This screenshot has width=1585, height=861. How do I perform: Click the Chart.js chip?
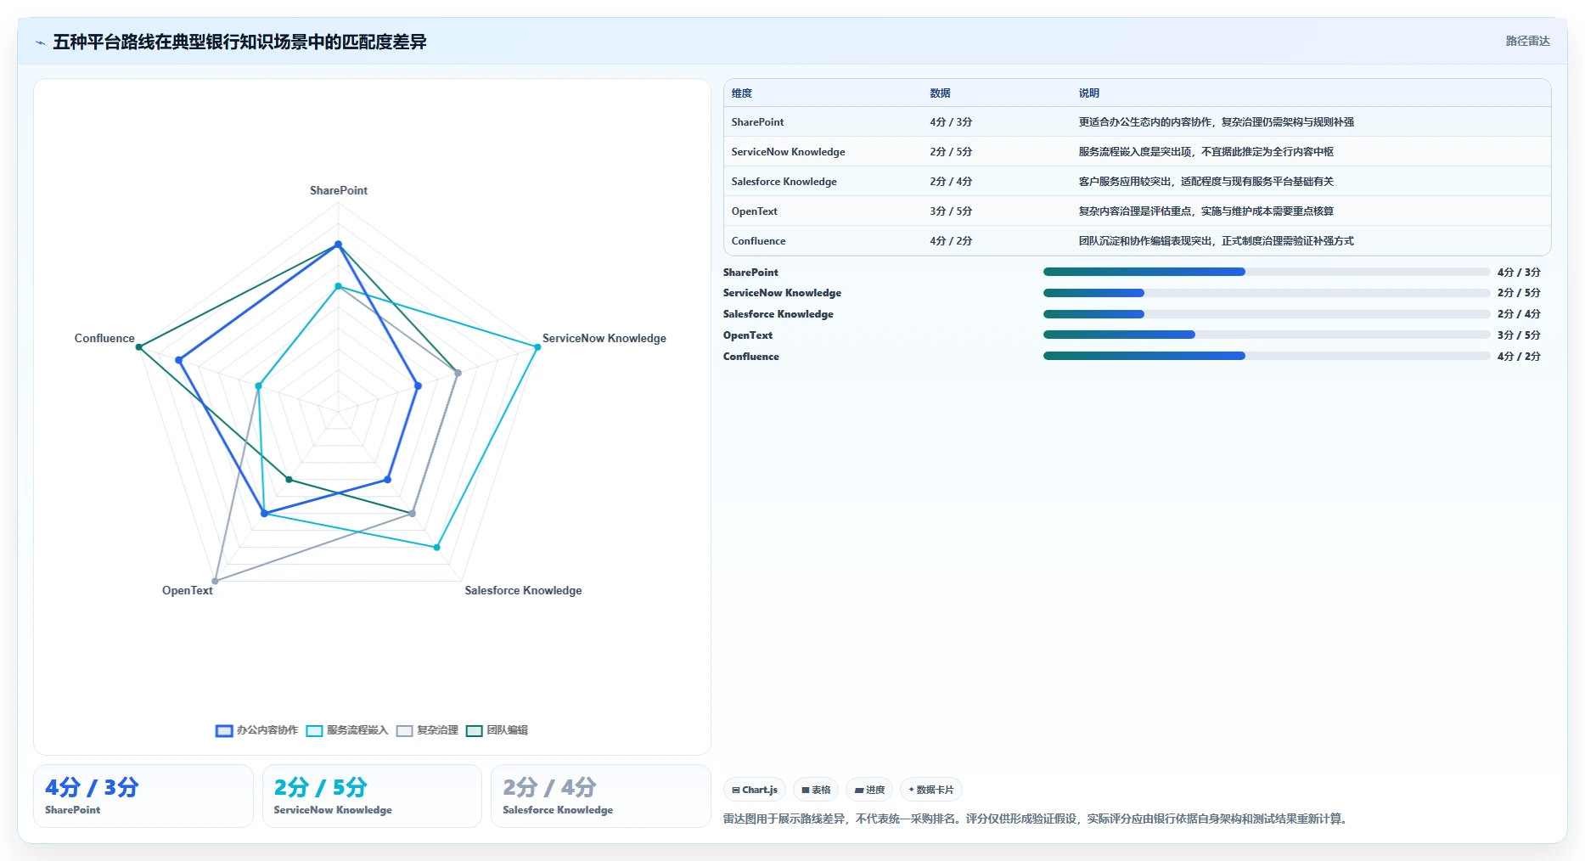755,790
